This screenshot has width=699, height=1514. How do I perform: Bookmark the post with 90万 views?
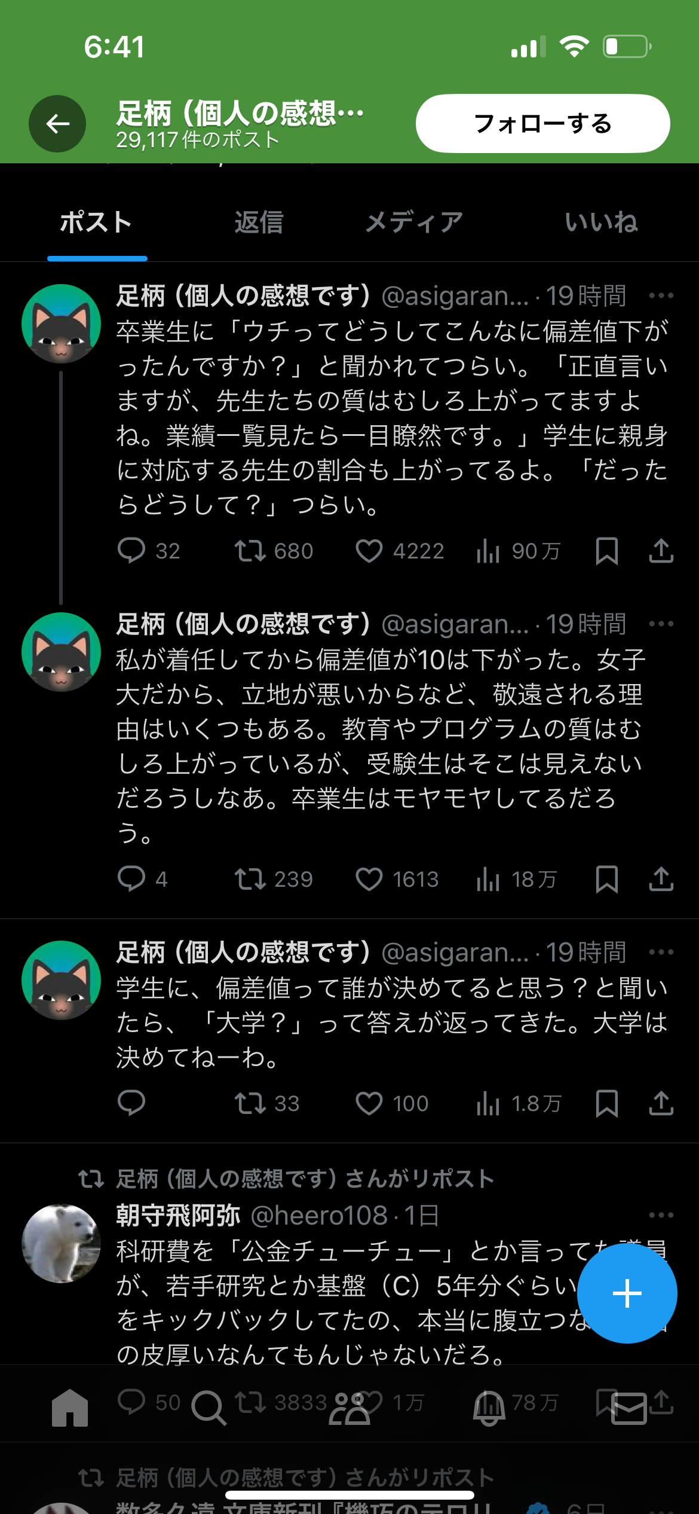[606, 551]
